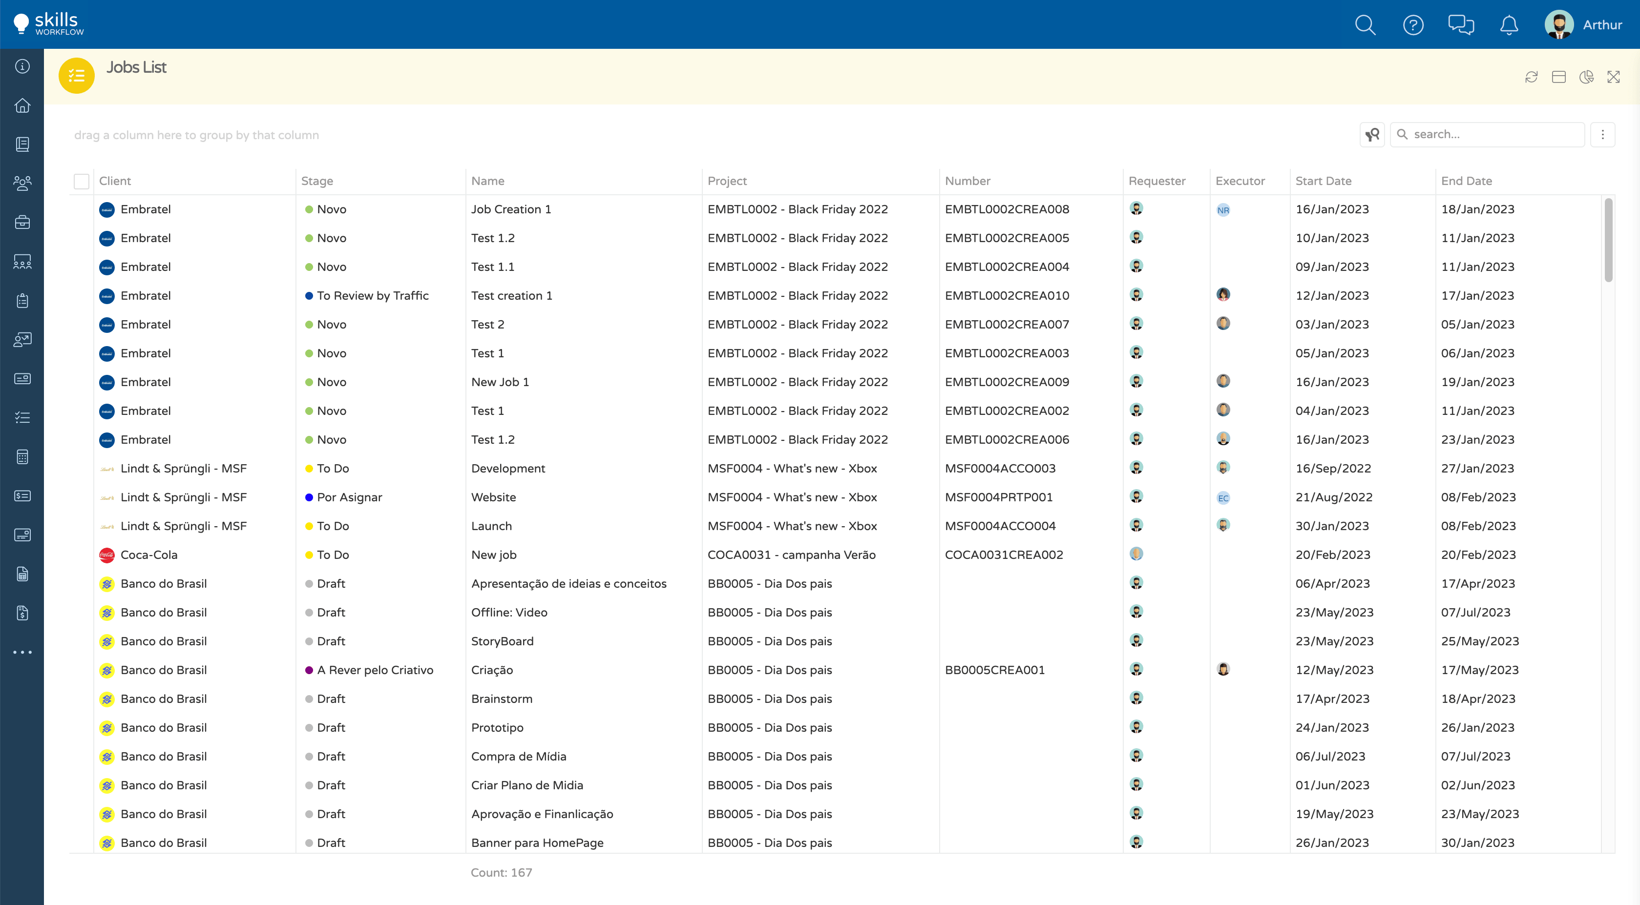Select the 'Criar Plano de Midia' job
1640x905 pixels.
(x=527, y=785)
